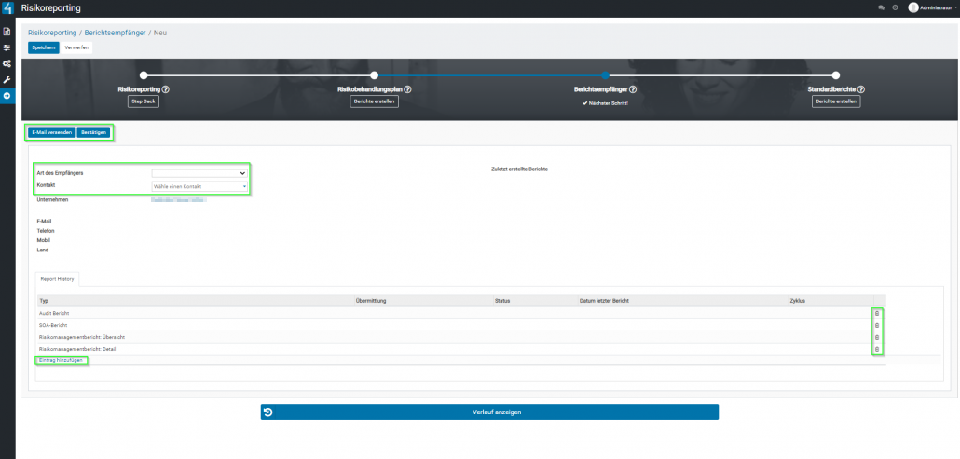Click the Verlauf anzeigen bar

point(489,412)
